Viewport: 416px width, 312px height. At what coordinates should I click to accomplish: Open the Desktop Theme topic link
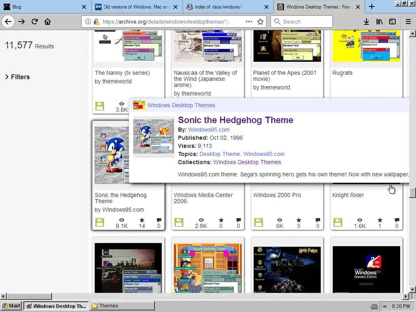tap(220, 154)
